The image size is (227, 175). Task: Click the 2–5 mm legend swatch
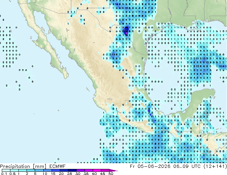[x=31, y=170]
